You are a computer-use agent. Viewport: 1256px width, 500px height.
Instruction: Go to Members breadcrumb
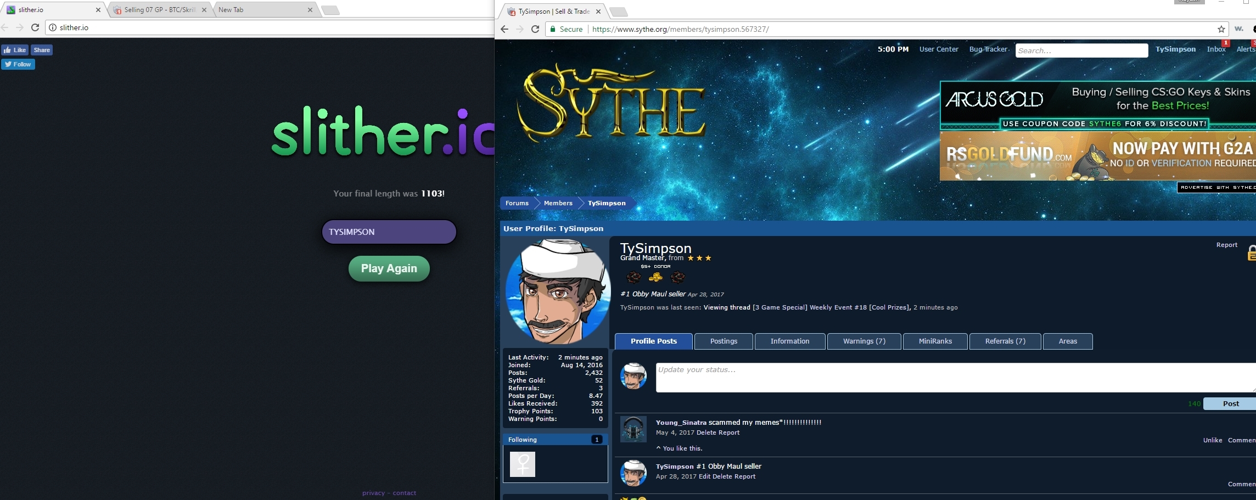coord(558,203)
